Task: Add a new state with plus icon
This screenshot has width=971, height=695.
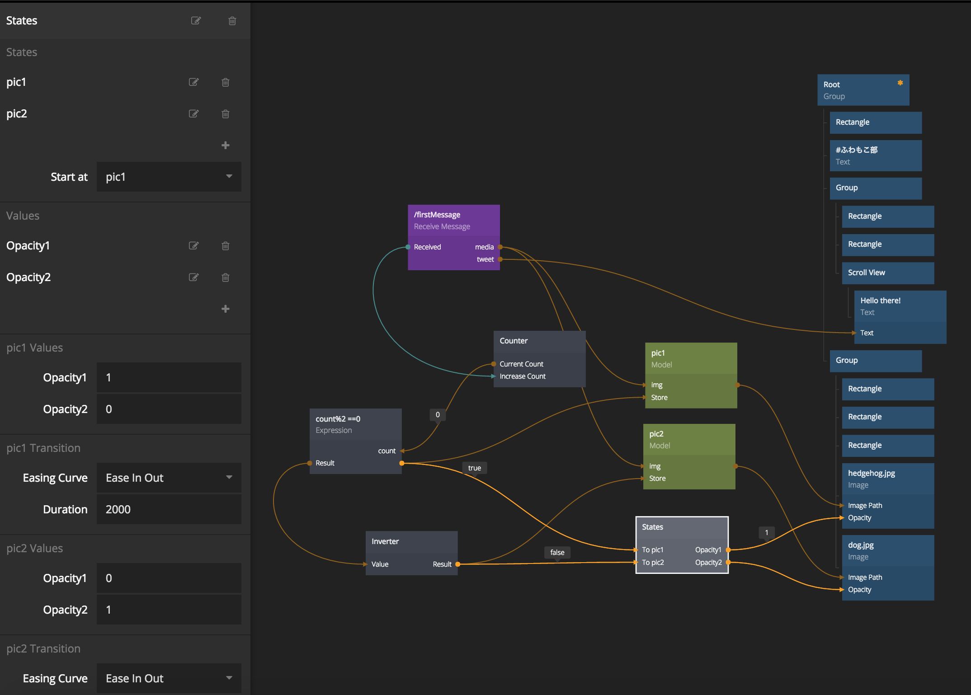Action: pyautogui.click(x=226, y=145)
